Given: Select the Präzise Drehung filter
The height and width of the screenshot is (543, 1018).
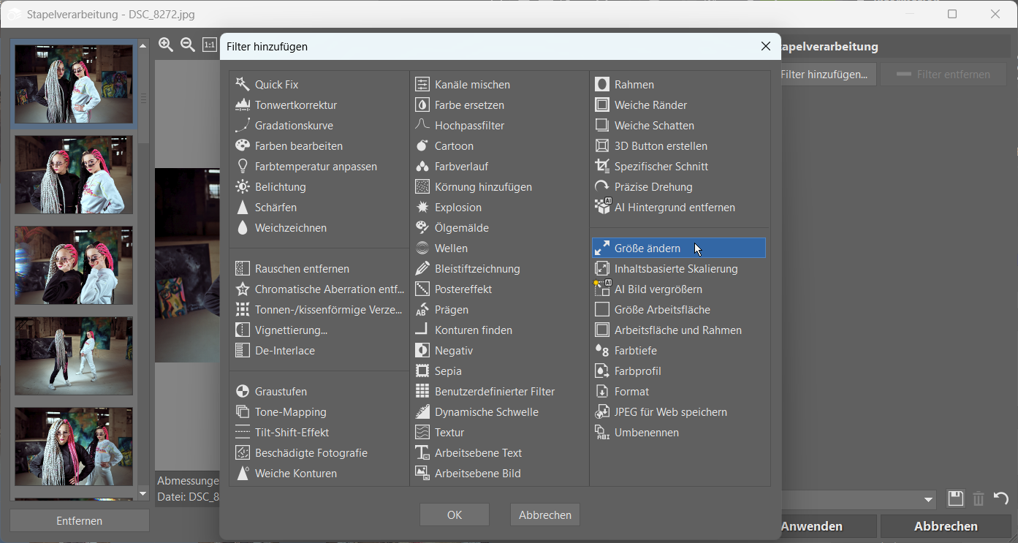Looking at the screenshot, I should [653, 187].
